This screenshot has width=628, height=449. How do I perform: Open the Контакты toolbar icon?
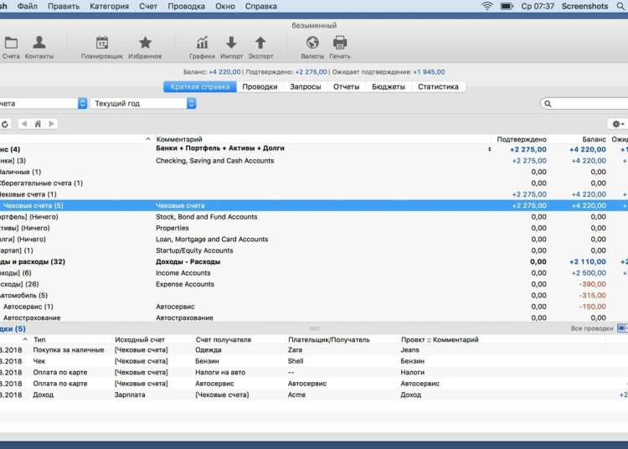[x=39, y=43]
